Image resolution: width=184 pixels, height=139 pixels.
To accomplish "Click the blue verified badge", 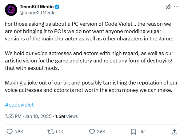I will 57,7.
